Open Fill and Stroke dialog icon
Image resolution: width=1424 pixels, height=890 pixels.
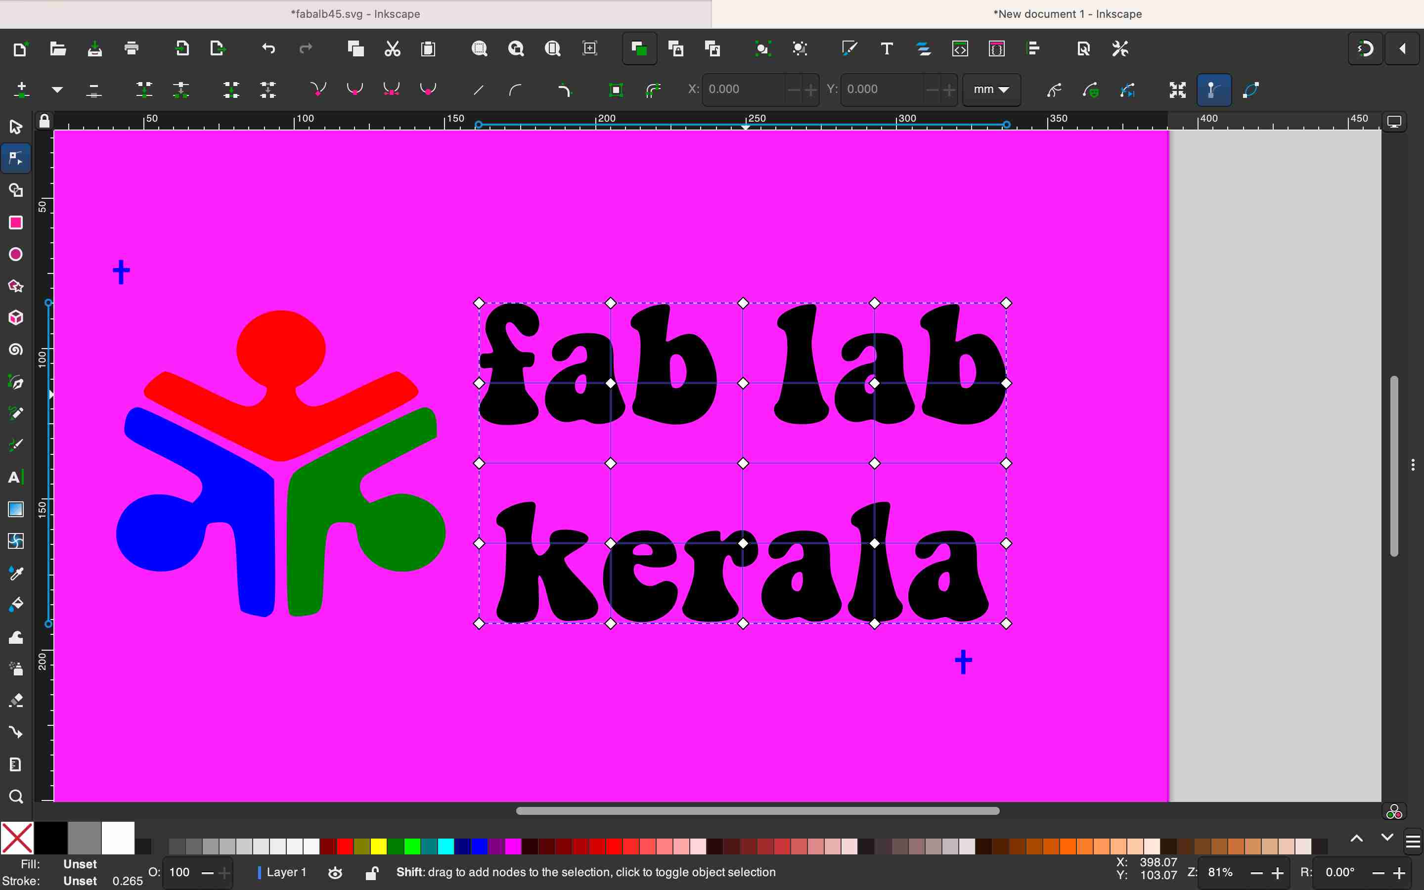[x=849, y=48]
